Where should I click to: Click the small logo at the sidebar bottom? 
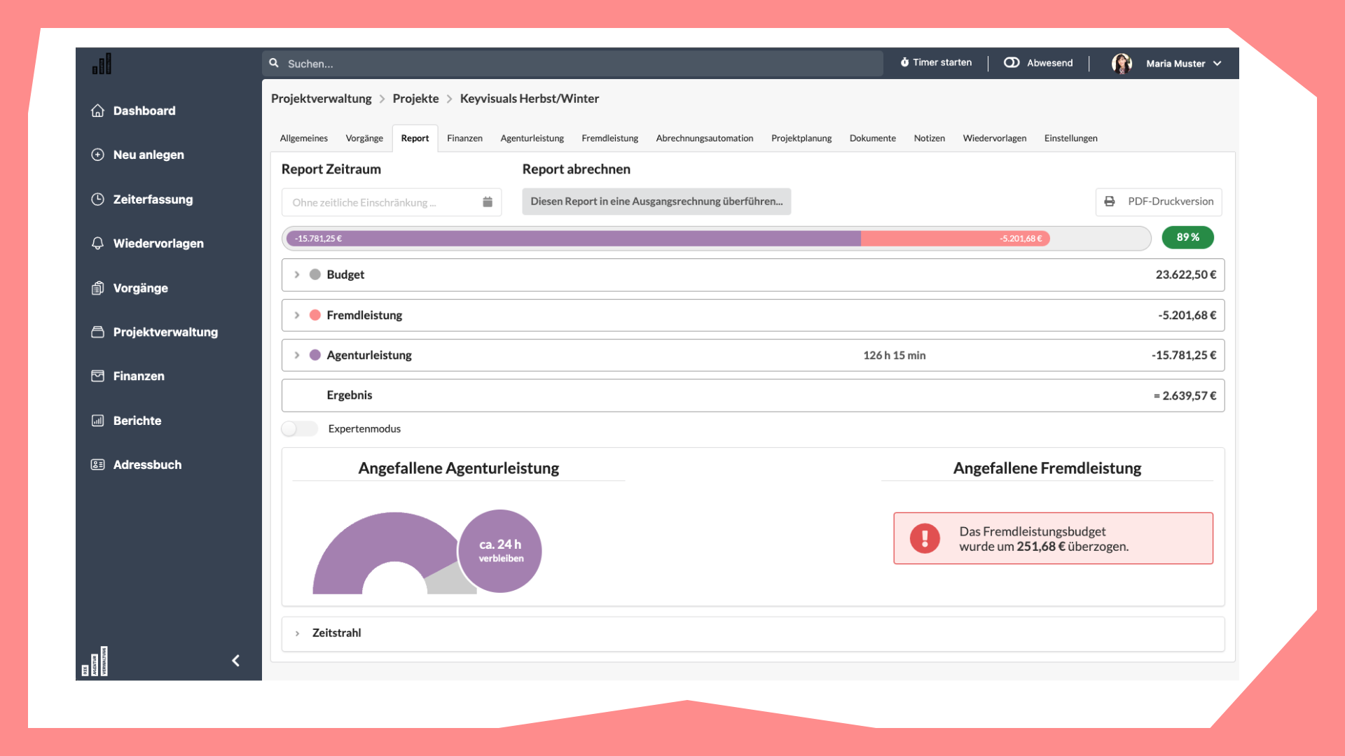point(95,661)
